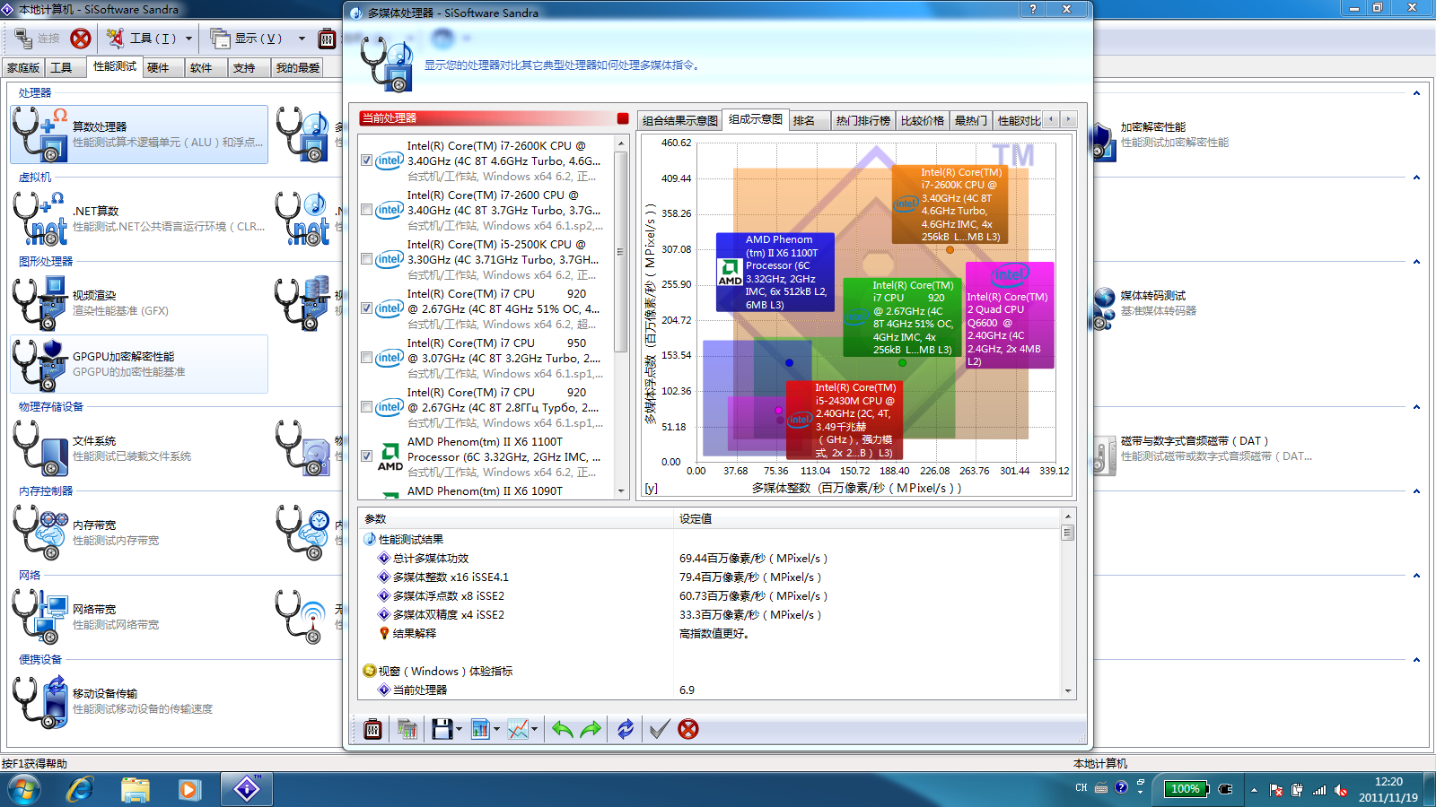
Task: Open options via red mixer icon in dialog
Action: click(372, 730)
